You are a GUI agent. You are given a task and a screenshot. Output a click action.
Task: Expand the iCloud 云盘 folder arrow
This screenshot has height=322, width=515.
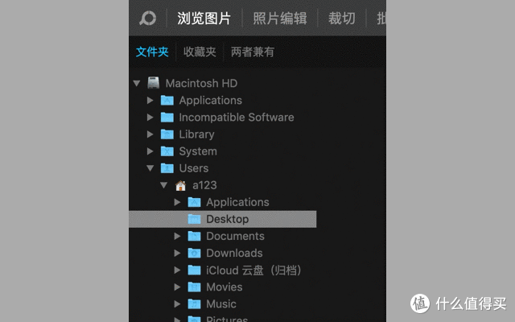[177, 270]
